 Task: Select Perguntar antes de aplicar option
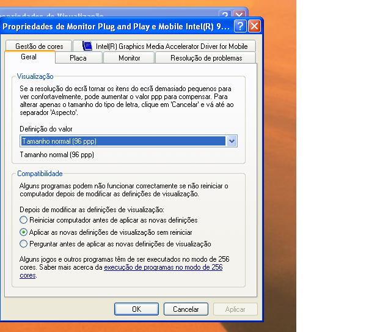tap(23, 243)
